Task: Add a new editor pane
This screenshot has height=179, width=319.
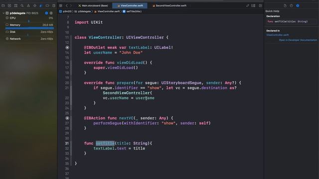Action: click(260, 5)
